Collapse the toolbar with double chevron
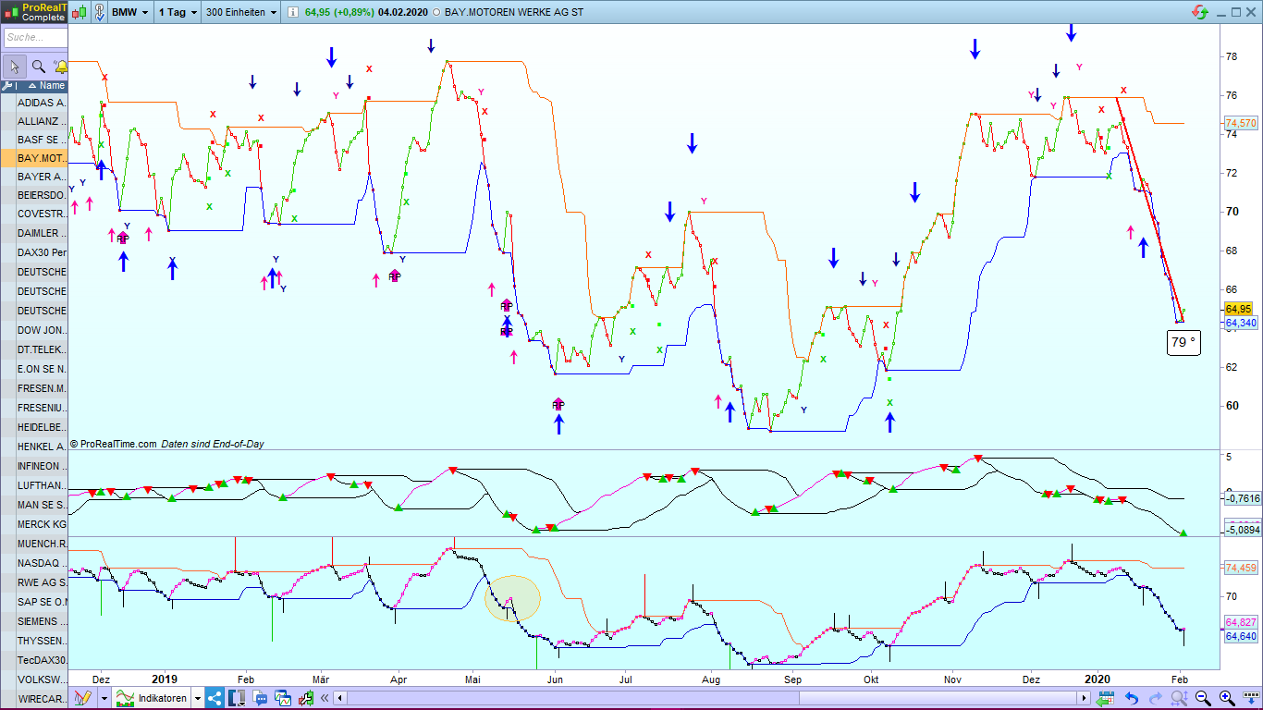1263x710 pixels. 325,698
